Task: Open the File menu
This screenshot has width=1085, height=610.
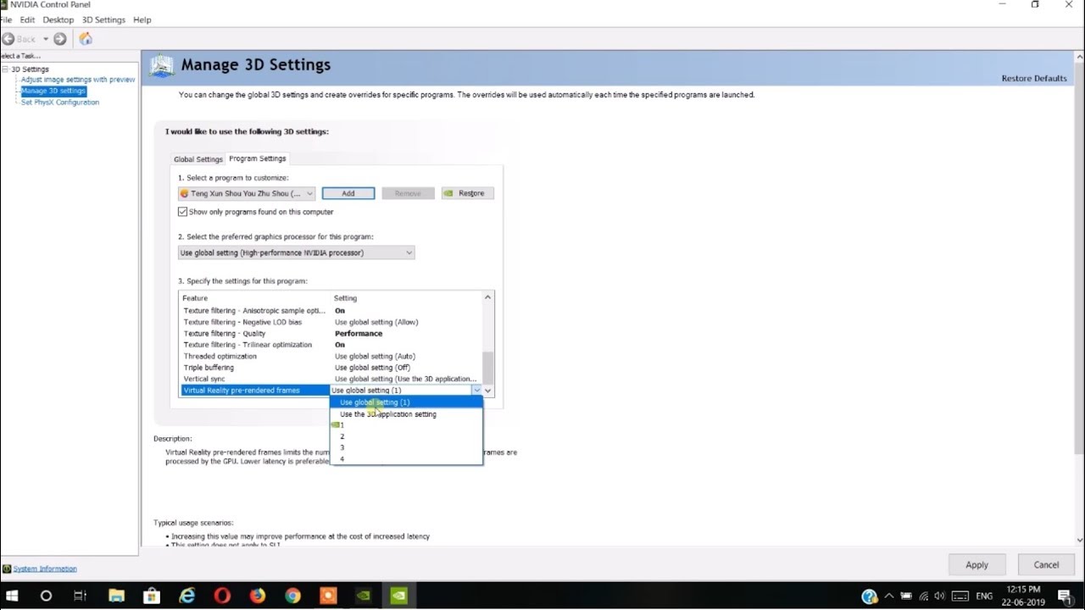Action: tap(6, 19)
